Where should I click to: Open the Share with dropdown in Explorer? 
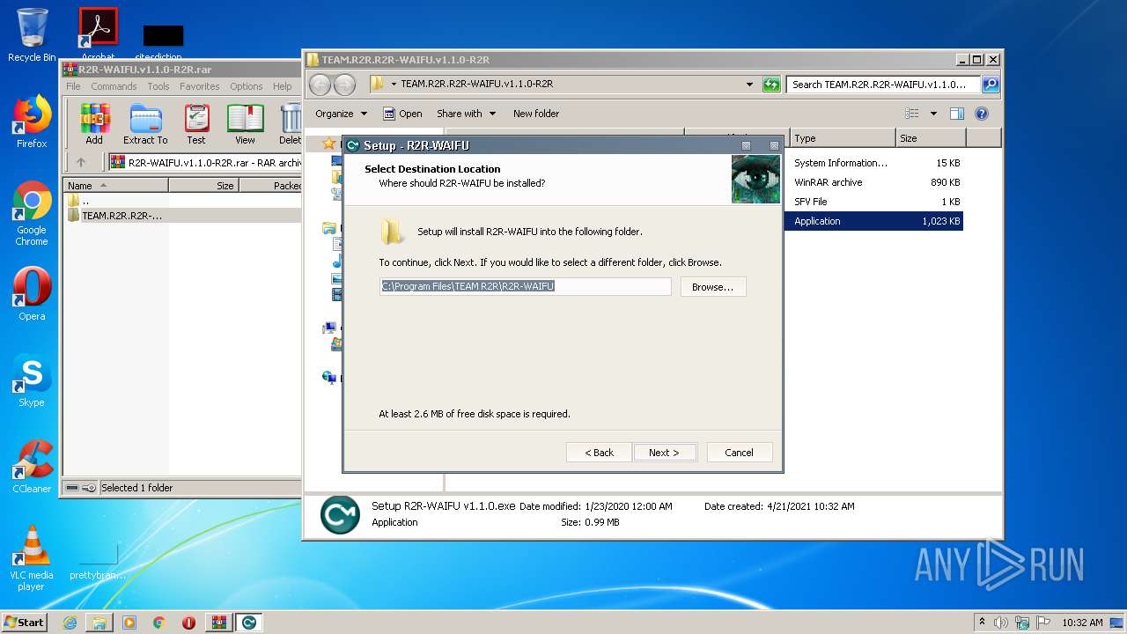pyautogui.click(x=466, y=114)
